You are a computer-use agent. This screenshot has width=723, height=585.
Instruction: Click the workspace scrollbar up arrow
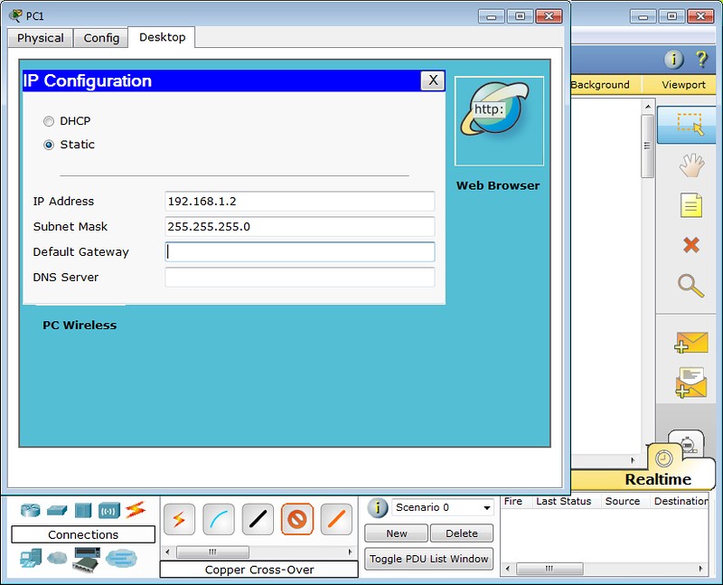point(648,106)
